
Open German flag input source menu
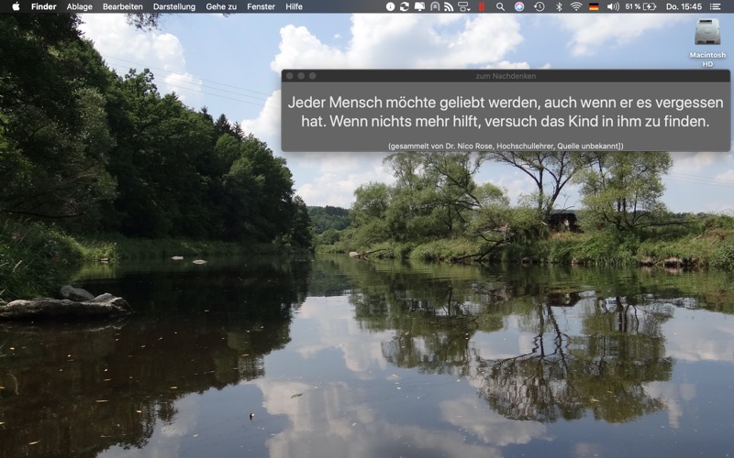click(594, 6)
